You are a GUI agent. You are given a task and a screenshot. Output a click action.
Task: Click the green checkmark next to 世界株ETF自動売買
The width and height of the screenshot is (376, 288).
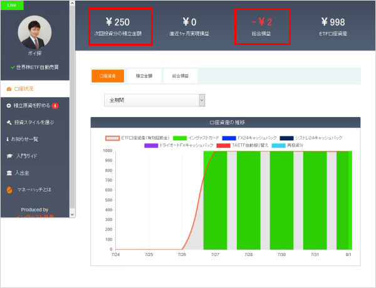click(13, 68)
